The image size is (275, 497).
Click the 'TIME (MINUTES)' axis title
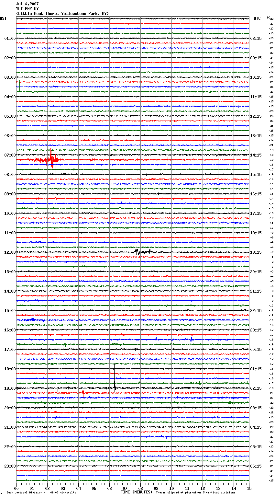click(137, 492)
